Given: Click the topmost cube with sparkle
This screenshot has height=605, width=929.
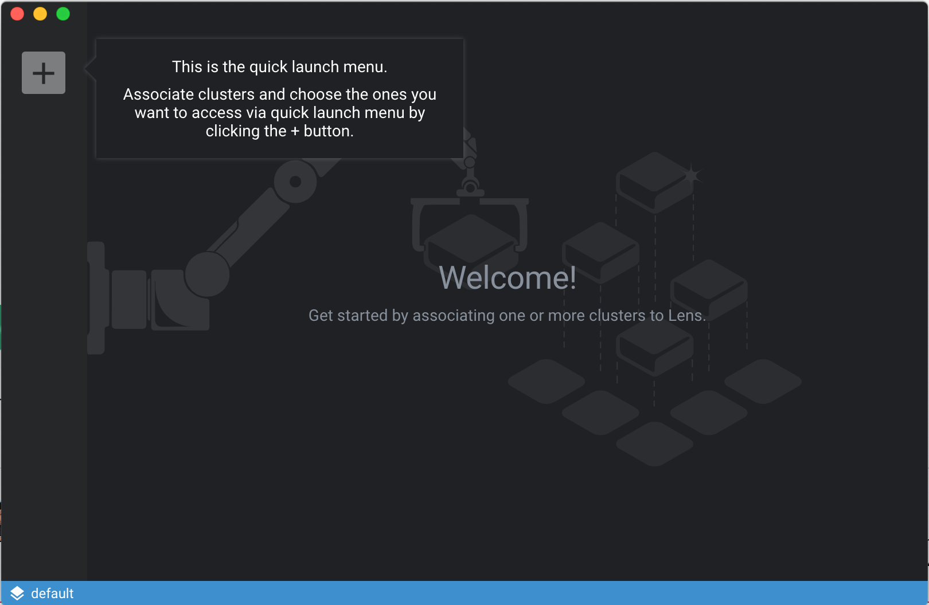Looking at the screenshot, I should click(654, 180).
